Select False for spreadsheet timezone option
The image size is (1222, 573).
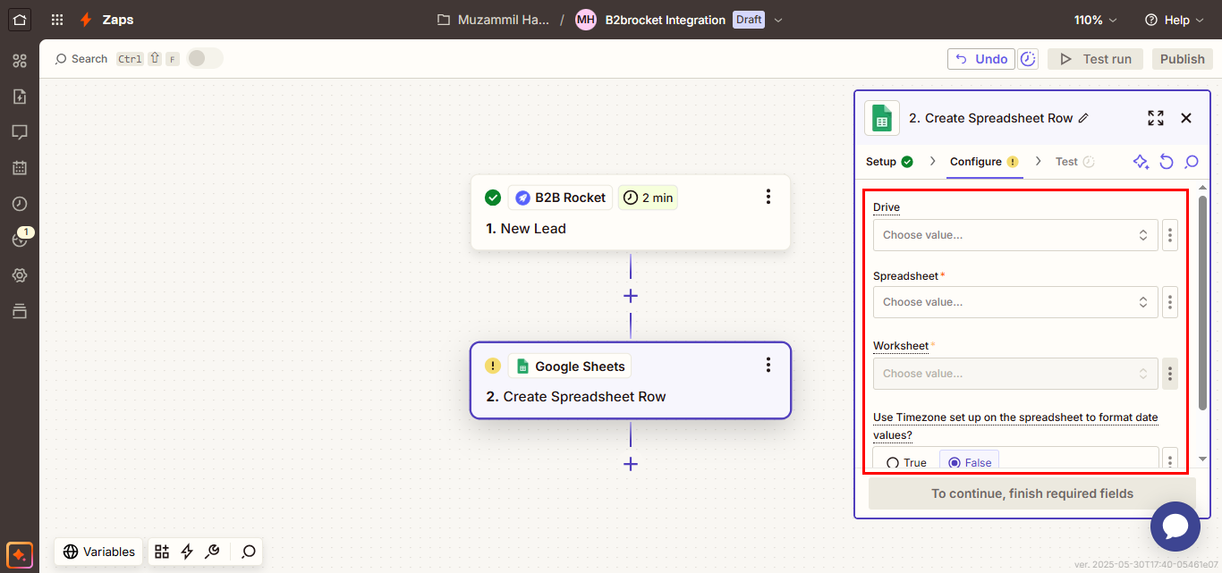[x=969, y=462]
